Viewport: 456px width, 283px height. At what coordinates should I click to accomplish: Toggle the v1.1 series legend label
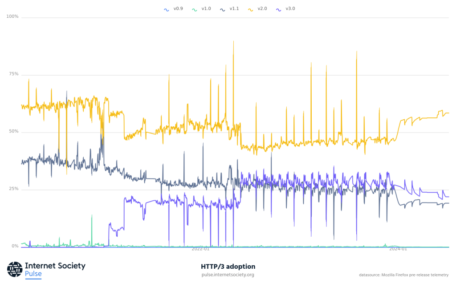[x=234, y=8]
